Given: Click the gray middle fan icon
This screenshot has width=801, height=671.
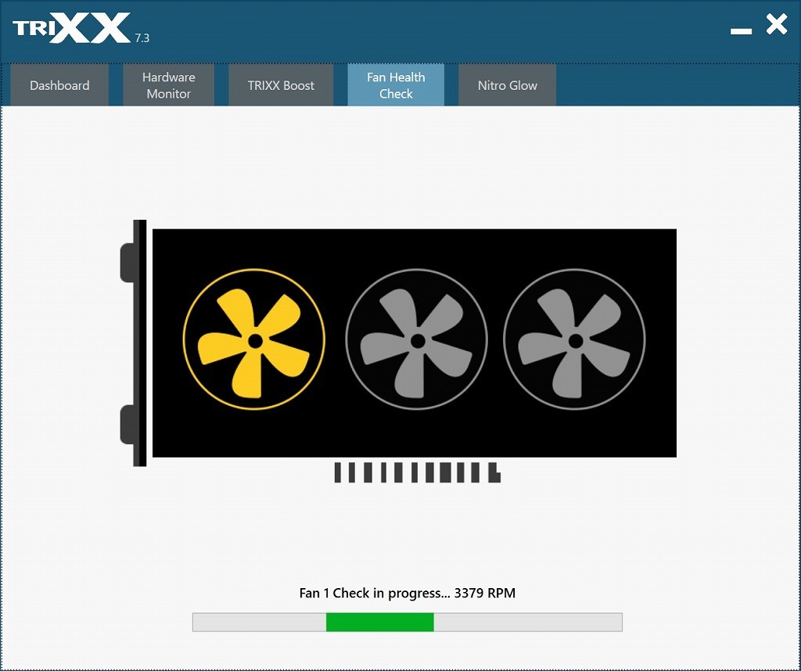Looking at the screenshot, I should tap(416, 339).
